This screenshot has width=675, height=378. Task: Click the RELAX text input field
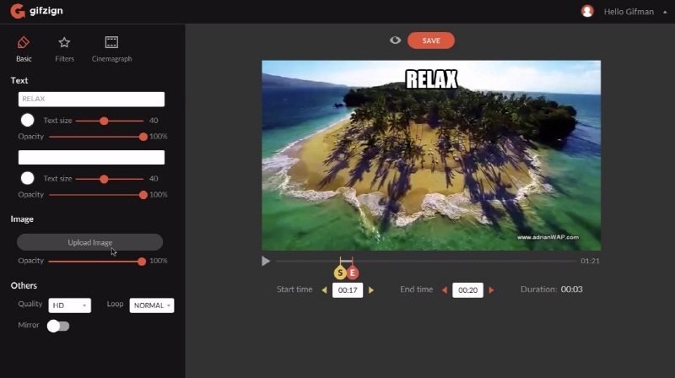click(91, 99)
